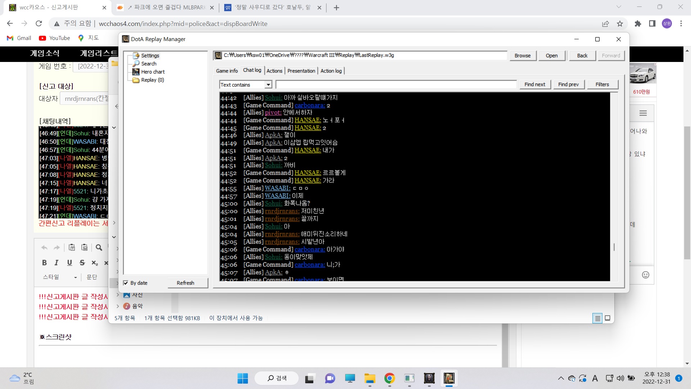Open 지도 maps bookmark

(x=89, y=38)
